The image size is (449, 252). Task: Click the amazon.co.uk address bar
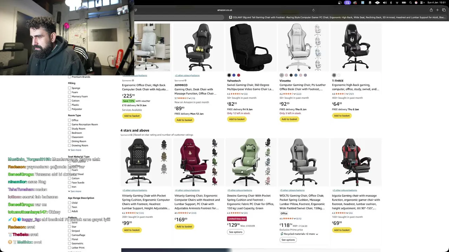(x=224, y=10)
